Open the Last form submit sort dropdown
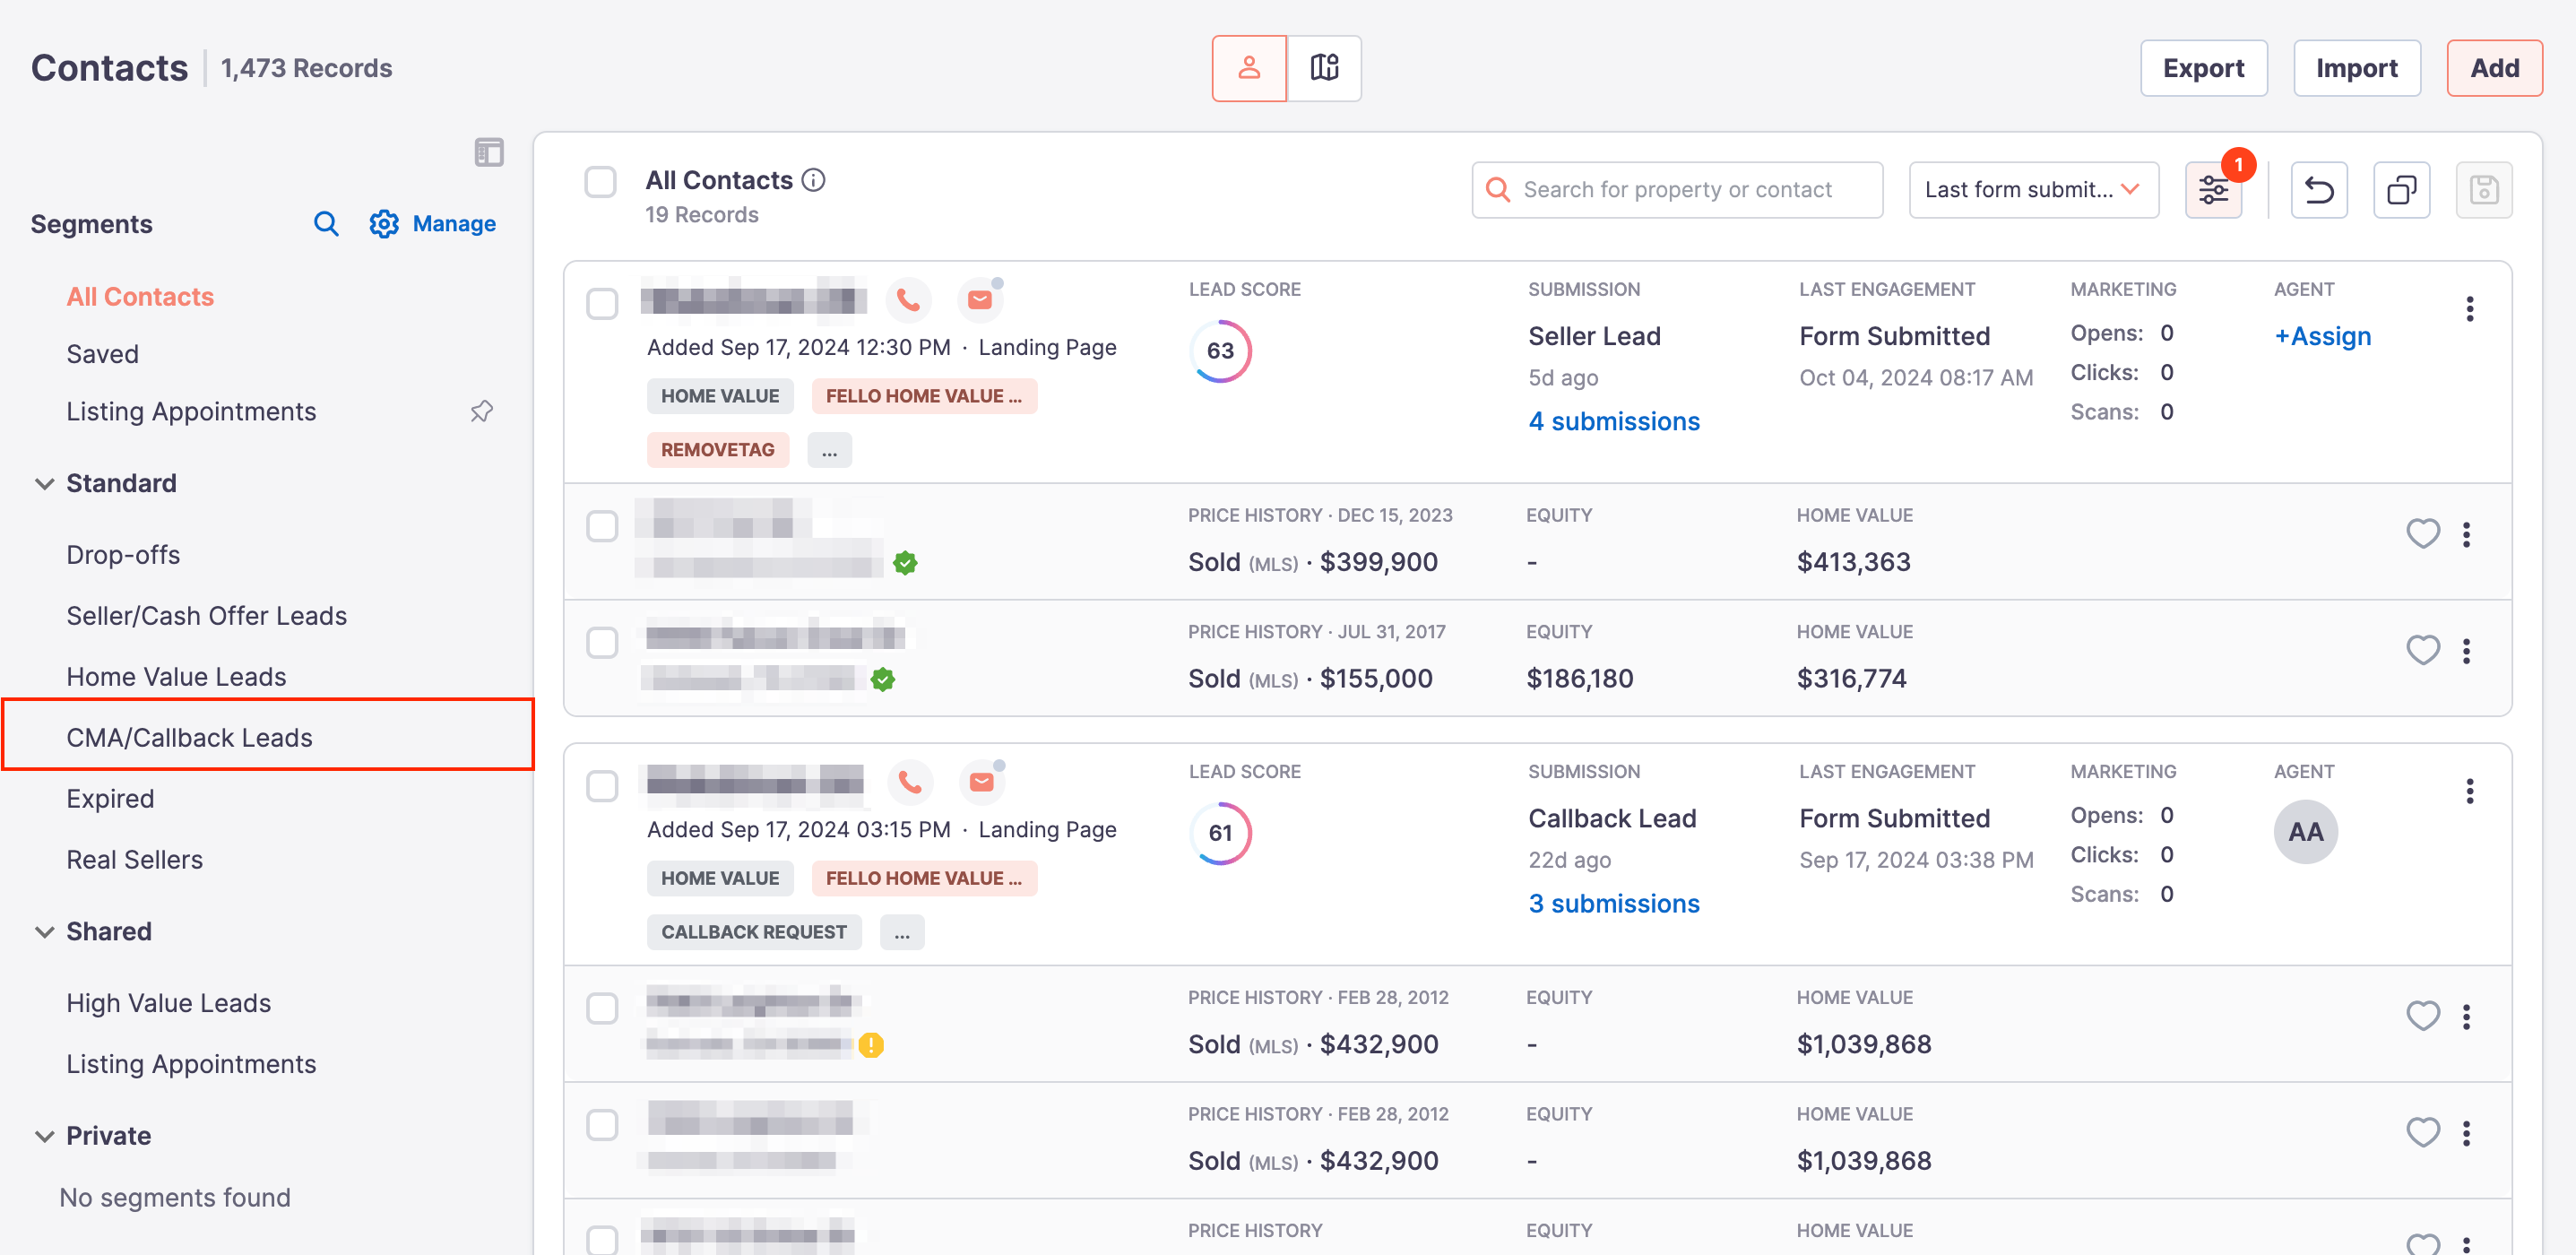2576x1255 pixels. pyautogui.click(x=2033, y=189)
